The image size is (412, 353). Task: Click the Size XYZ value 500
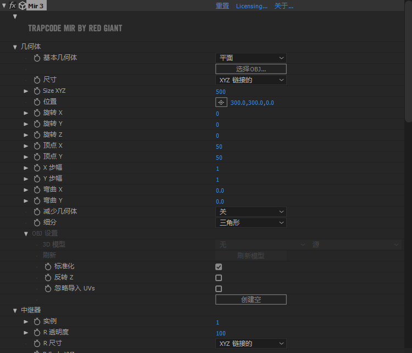click(x=221, y=92)
